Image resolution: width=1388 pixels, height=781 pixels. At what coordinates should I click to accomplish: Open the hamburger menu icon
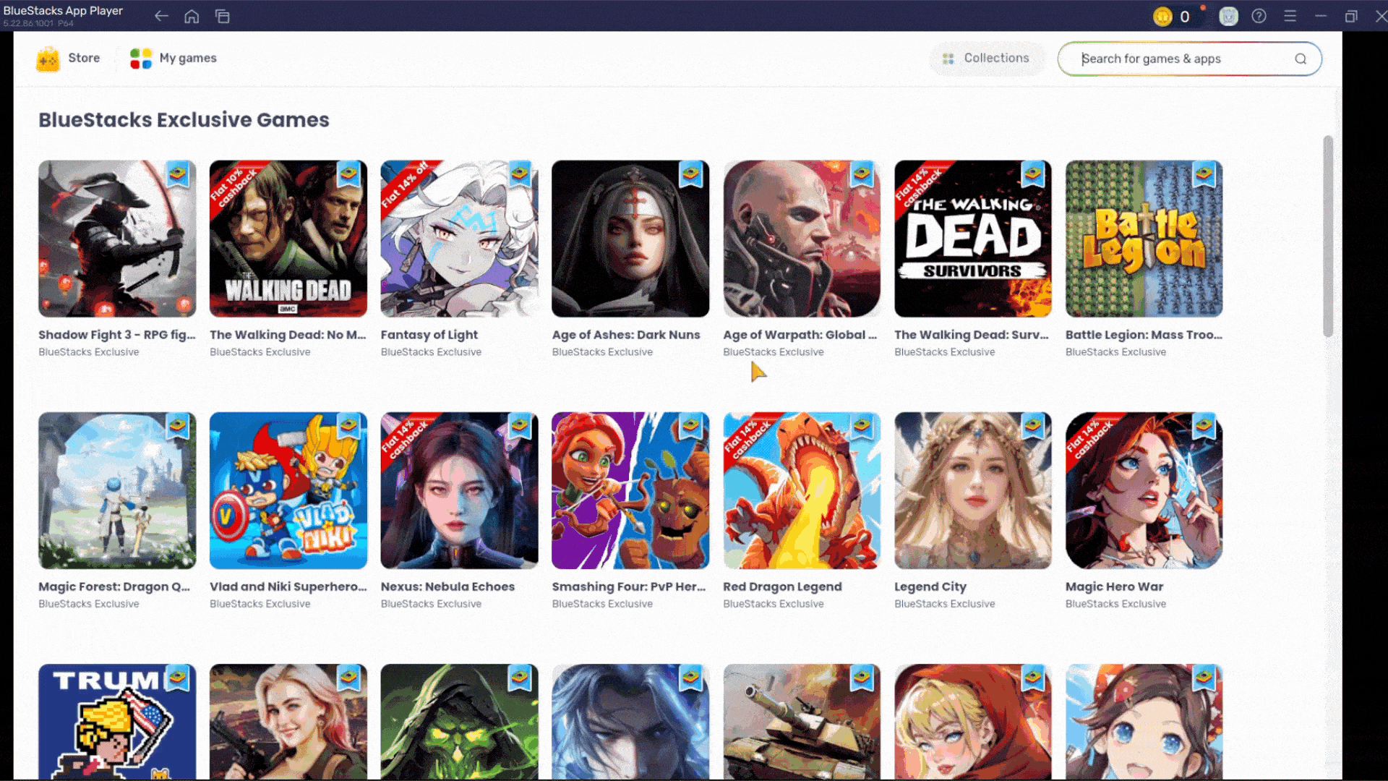tap(1290, 16)
